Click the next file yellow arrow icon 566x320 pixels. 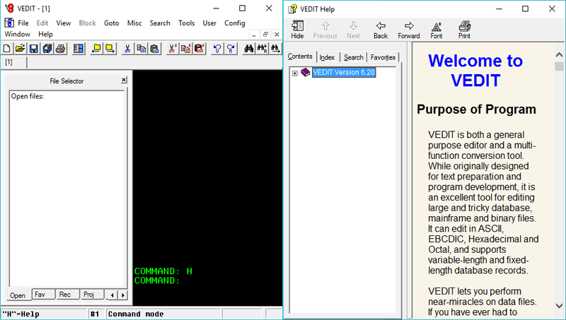coord(110,48)
